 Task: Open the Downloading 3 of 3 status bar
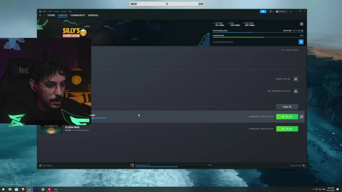[171, 165]
